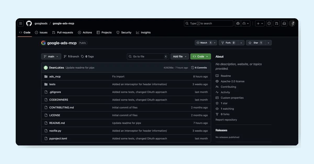314x164 pixels.
Task: Switch to the Insights tab
Action: point(143,33)
